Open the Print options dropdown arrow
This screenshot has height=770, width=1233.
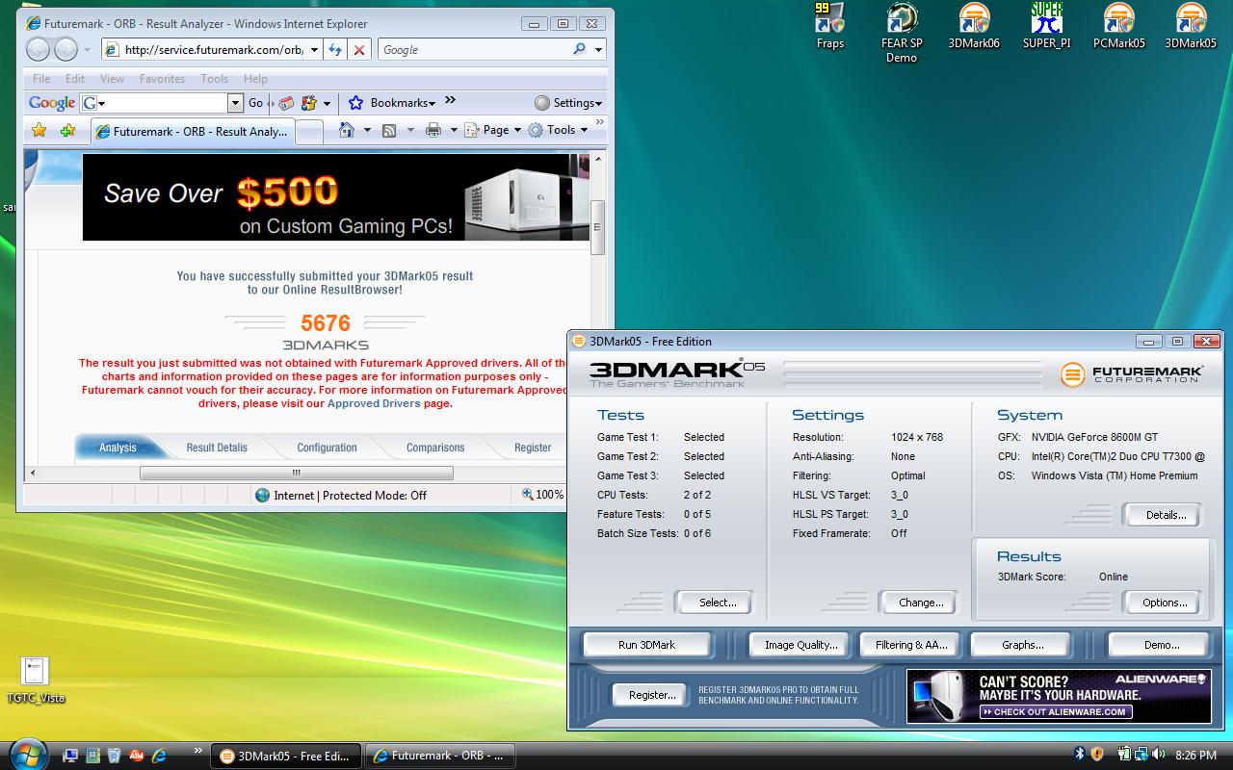coord(453,130)
